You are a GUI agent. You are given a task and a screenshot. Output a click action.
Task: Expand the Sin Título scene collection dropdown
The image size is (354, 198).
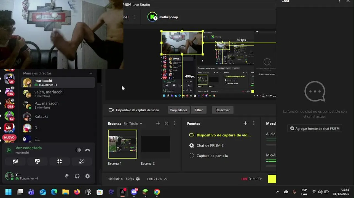tap(133, 124)
